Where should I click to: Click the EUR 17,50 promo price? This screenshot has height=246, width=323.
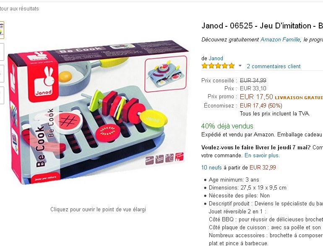click(x=256, y=97)
